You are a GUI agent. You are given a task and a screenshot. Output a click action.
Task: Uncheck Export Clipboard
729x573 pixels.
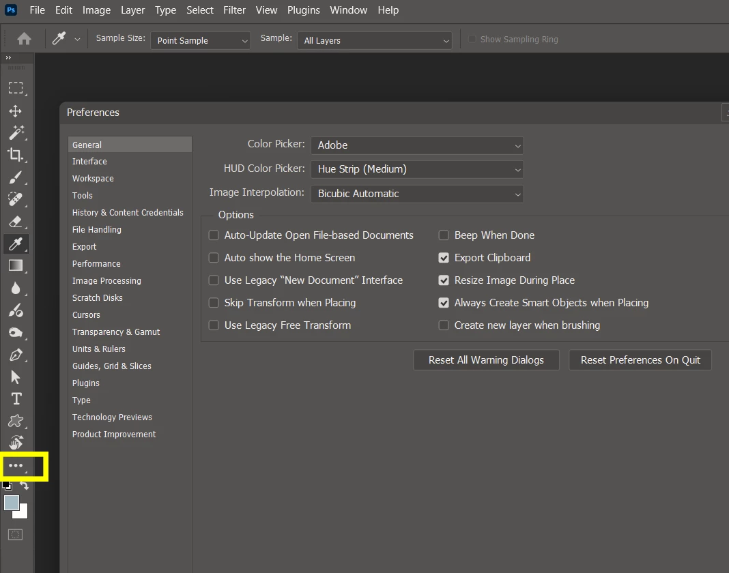[x=444, y=257]
